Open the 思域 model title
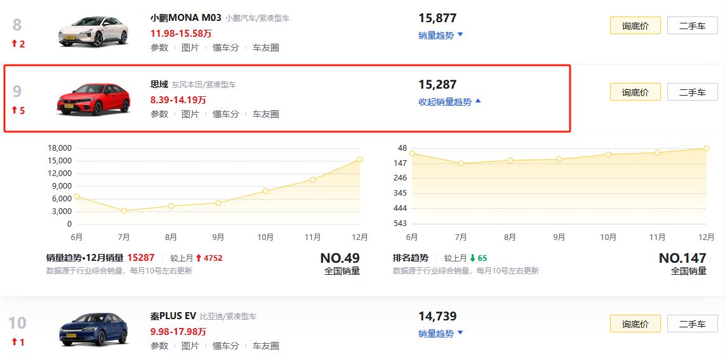The width and height of the screenshot is (725, 359). (159, 85)
